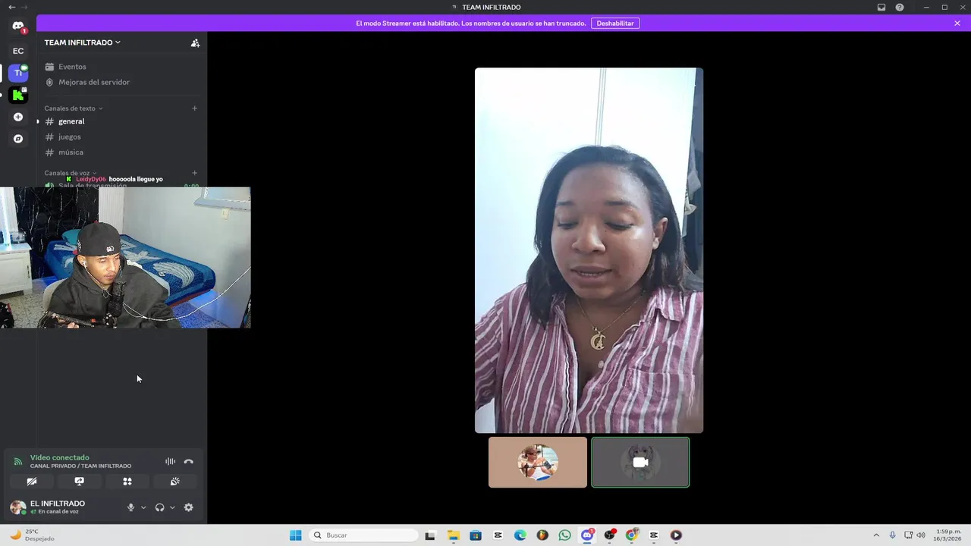The width and height of the screenshot is (971, 546).
Task: Focus the main woman's video feed
Action: tap(589, 250)
